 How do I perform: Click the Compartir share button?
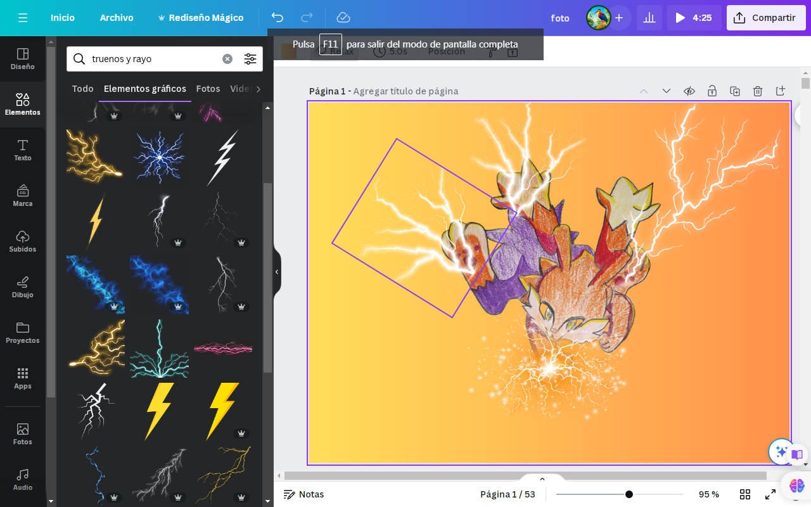pos(766,18)
